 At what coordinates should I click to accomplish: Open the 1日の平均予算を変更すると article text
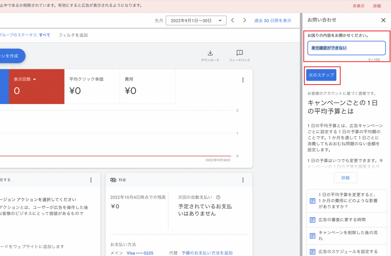point(348,201)
